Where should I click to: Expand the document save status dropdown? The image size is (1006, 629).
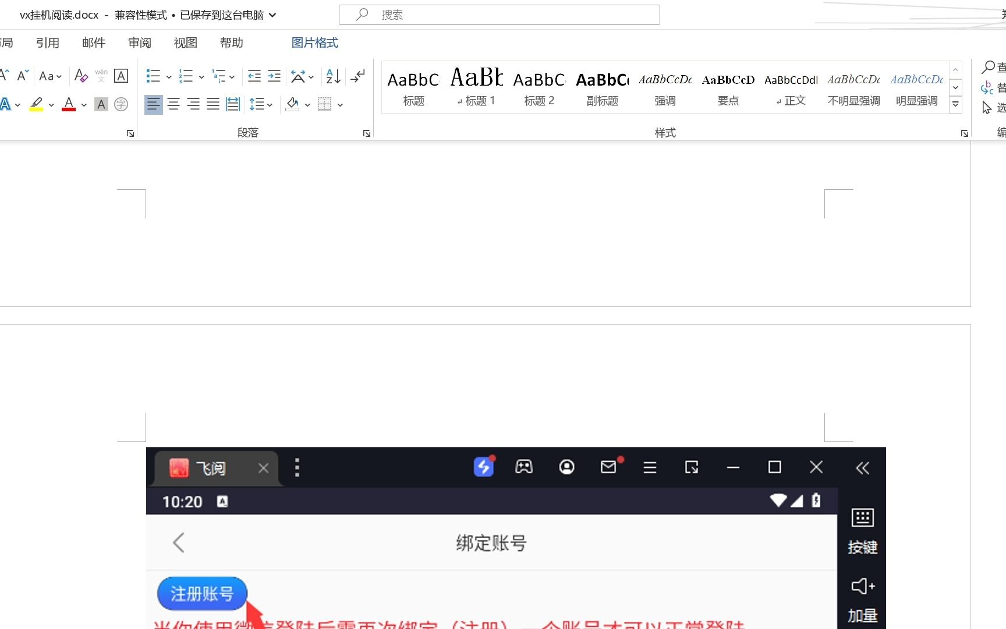(272, 15)
